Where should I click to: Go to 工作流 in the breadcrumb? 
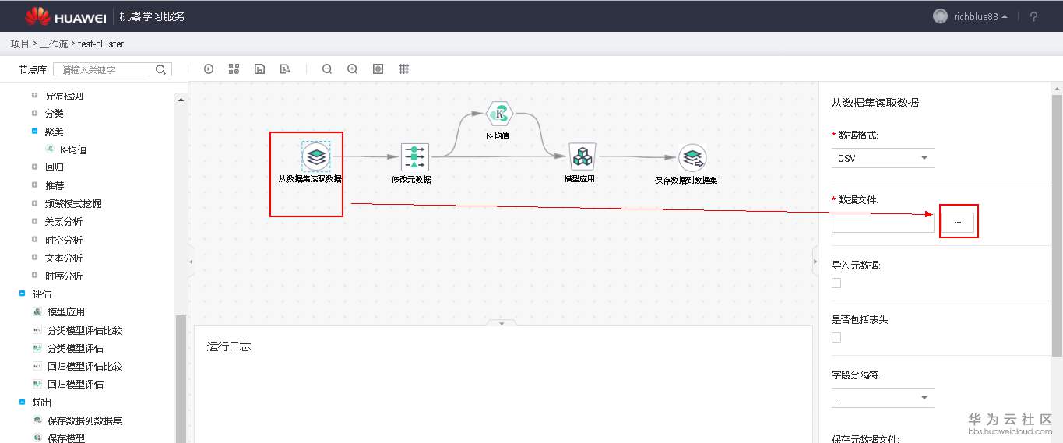click(54, 44)
